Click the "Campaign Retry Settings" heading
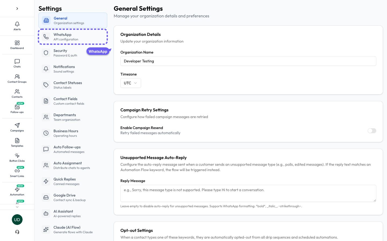 (x=144, y=110)
